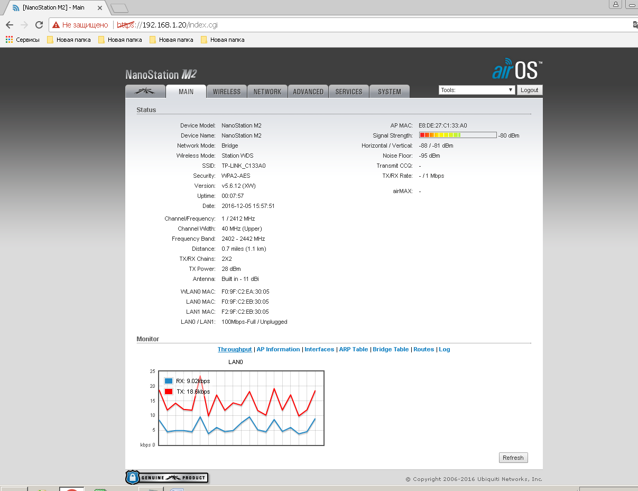Select the AP MAC value E8:DE:27:C1:33:A0
The image size is (638, 491).
pyautogui.click(x=443, y=125)
